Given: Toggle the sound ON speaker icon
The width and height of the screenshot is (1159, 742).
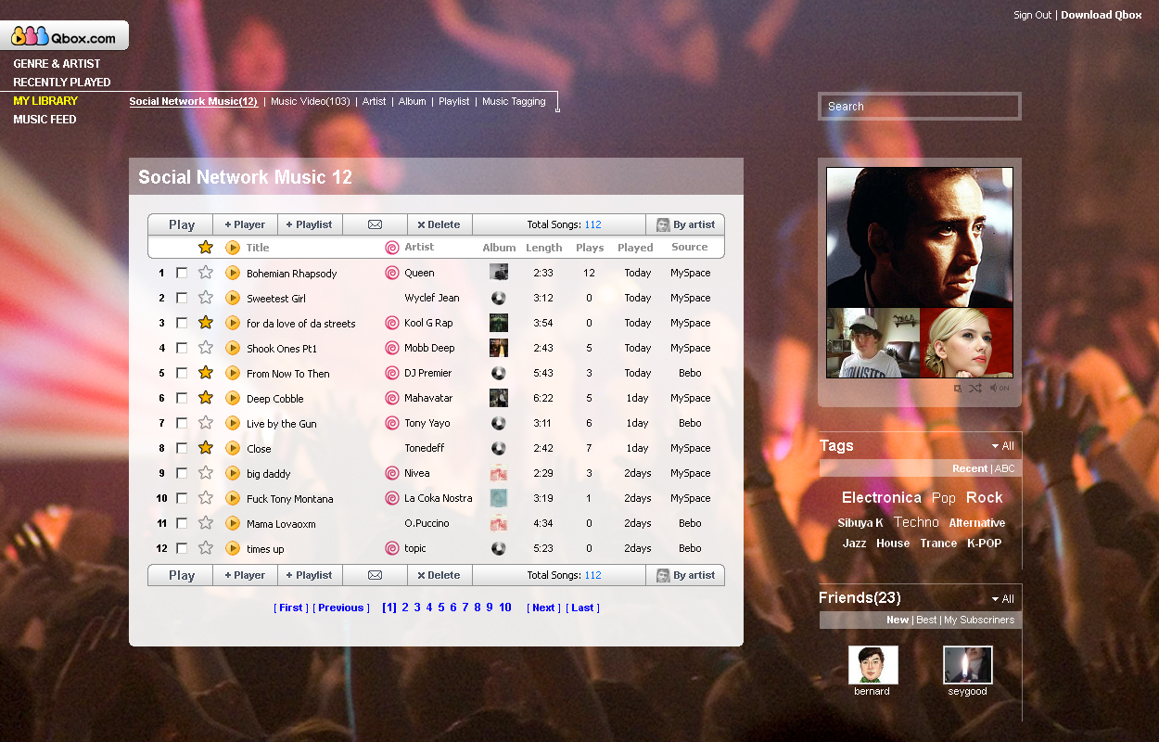Looking at the screenshot, I should (1000, 388).
